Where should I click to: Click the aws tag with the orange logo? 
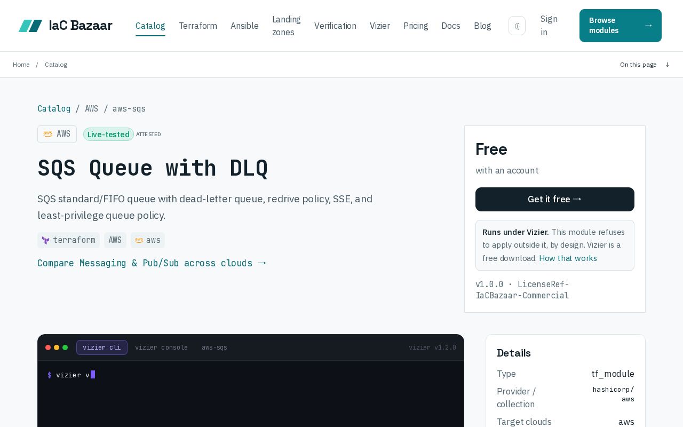pyautogui.click(x=148, y=240)
